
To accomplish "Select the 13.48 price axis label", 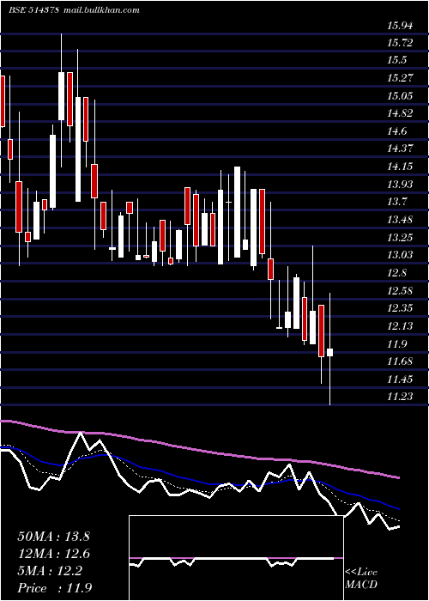I will (400, 220).
